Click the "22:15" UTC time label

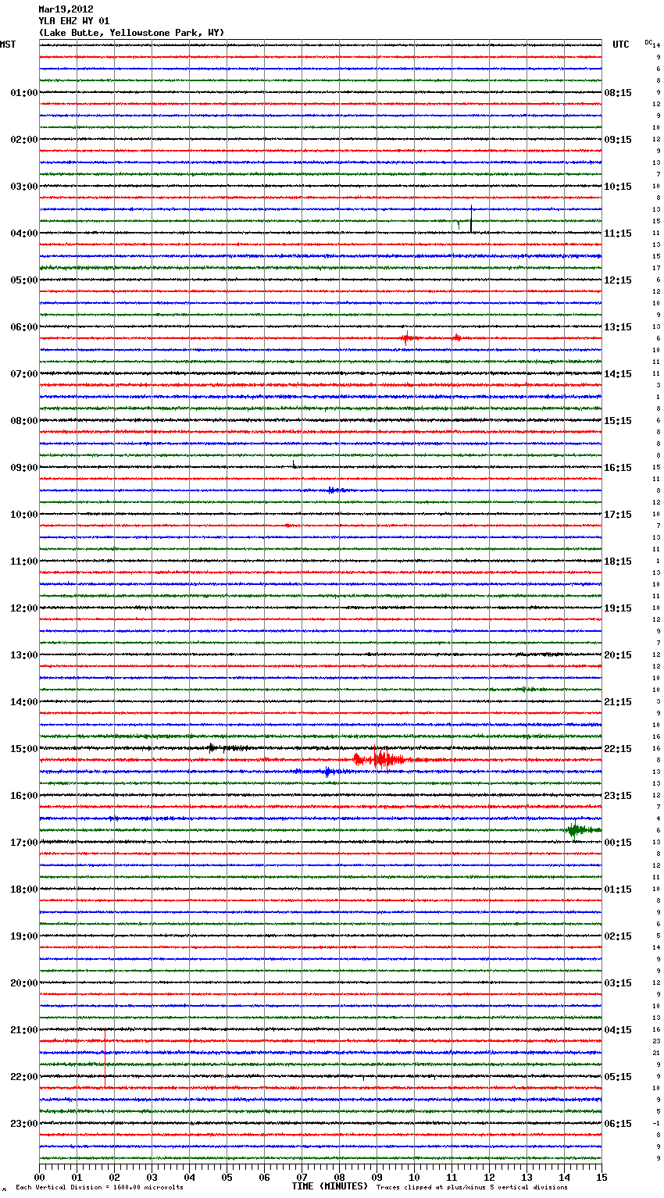click(618, 749)
